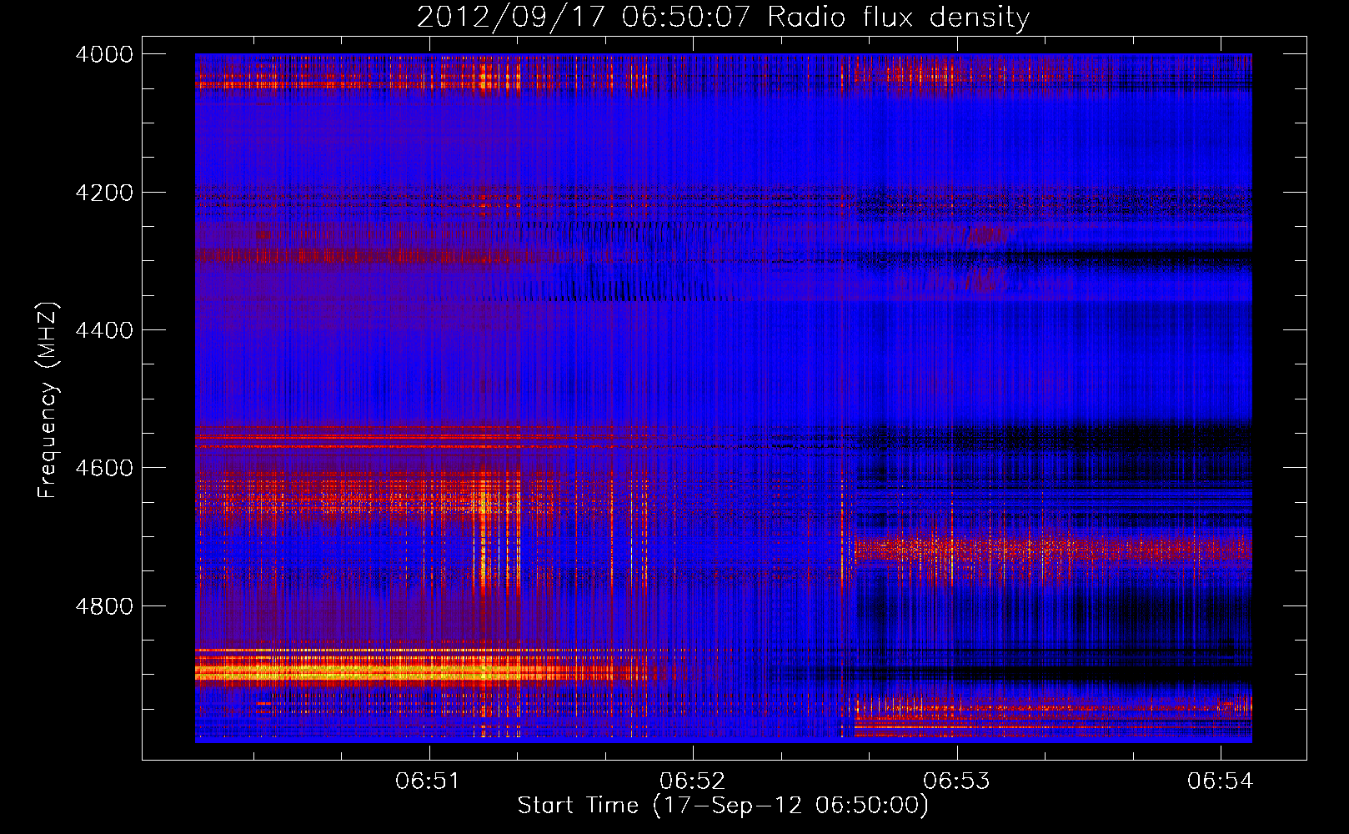The width and height of the screenshot is (1349, 834).
Task: Click the 06:53 time tick label
Action: point(957,781)
